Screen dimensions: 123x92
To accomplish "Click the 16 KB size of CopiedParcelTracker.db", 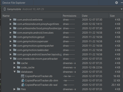I will 117,76.
